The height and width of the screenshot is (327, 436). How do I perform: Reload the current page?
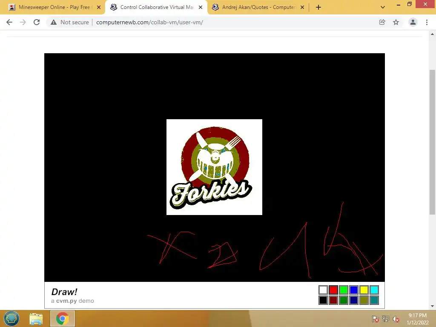pyautogui.click(x=37, y=22)
